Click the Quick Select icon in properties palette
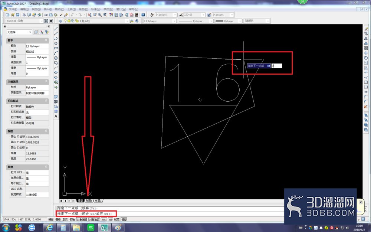The width and height of the screenshot is (371, 232). pos(47,32)
